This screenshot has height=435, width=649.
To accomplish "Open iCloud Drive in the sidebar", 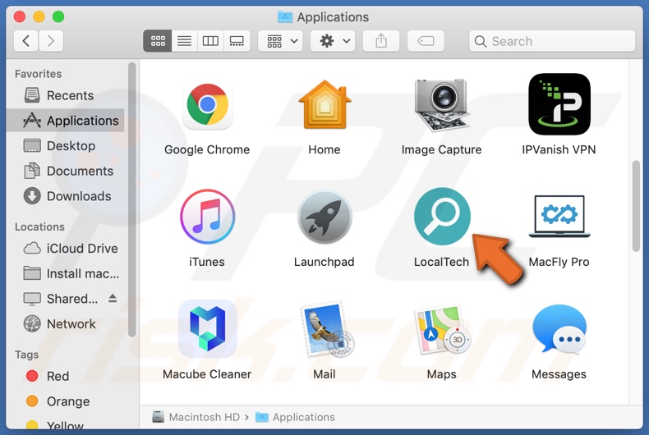I will 67,248.
